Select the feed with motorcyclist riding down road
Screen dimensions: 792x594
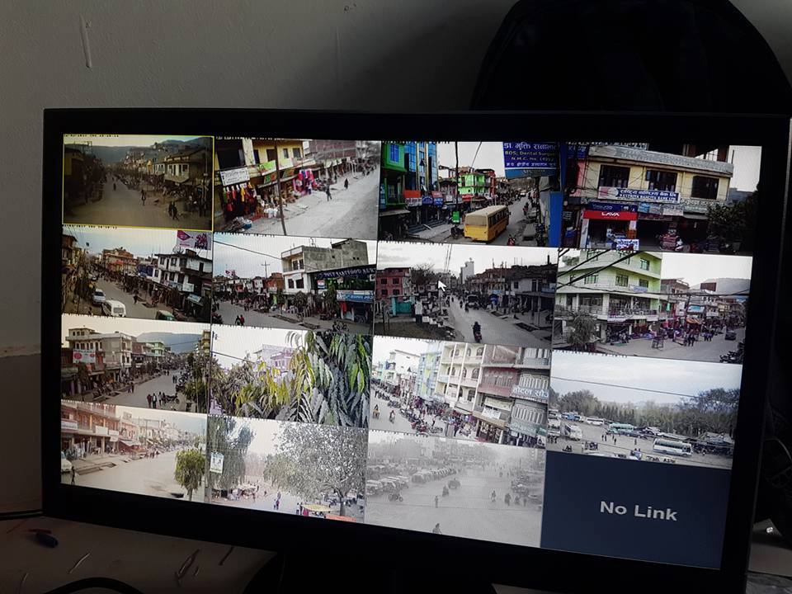click(x=465, y=294)
